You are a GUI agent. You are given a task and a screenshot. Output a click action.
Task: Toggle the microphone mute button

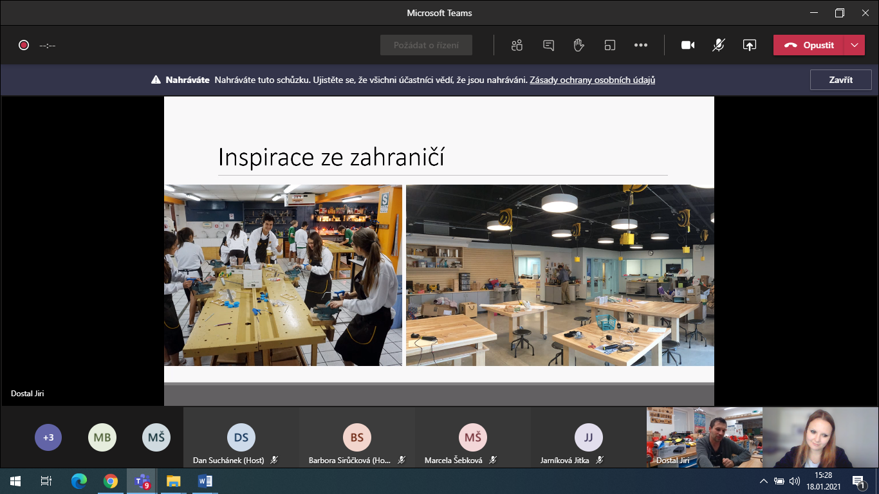tap(719, 45)
